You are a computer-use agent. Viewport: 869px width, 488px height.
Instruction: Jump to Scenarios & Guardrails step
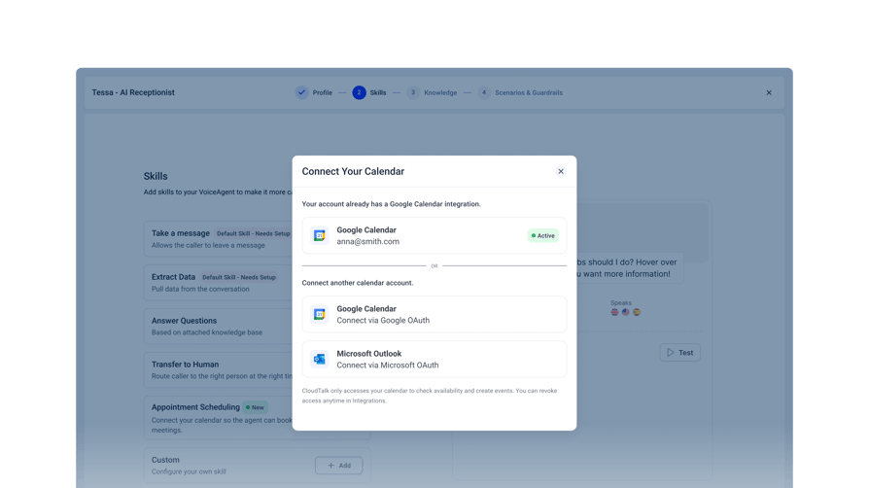[520, 92]
